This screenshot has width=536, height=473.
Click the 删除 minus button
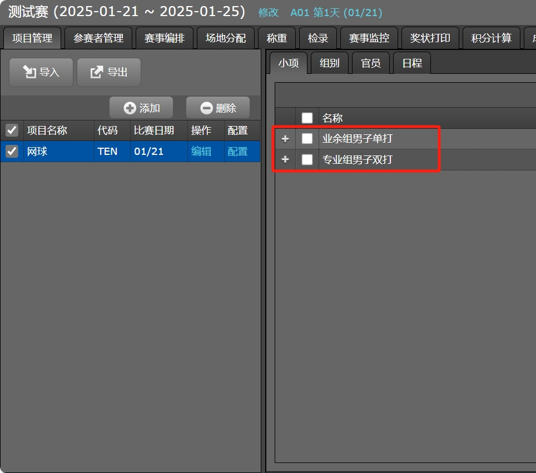[218, 108]
